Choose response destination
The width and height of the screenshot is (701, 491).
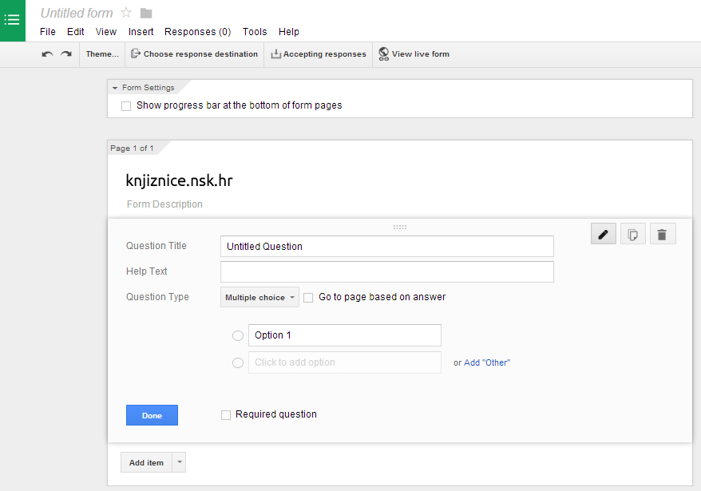[195, 54]
